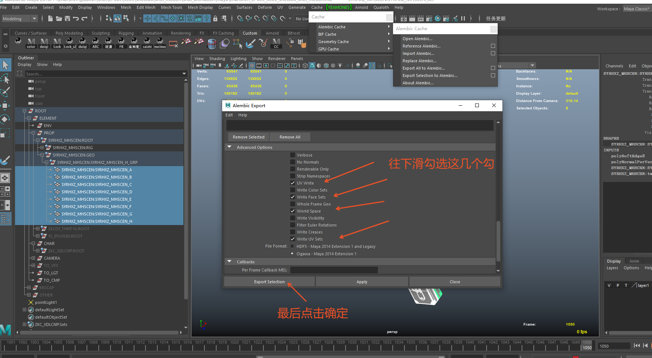This screenshot has height=358, width=652.
Task: Click the nucleus shelf button
Action: coord(160,43)
